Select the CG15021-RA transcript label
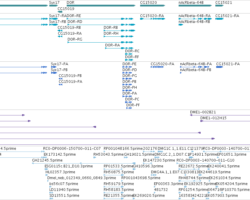Image resolution: width=250 pixels, height=200 pixels. [227, 16]
